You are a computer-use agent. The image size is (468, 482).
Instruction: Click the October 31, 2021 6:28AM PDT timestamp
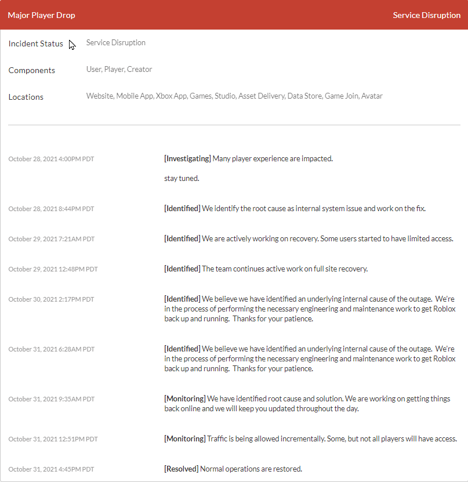pyautogui.click(x=51, y=349)
